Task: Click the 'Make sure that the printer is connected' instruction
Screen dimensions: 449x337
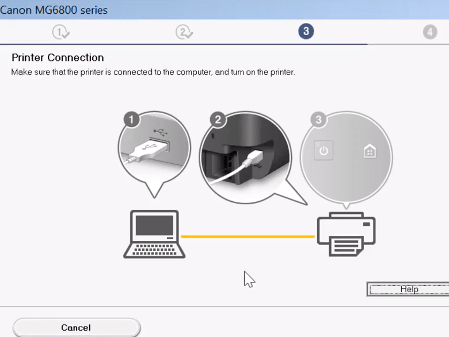Action: pyautogui.click(x=153, y=72)
